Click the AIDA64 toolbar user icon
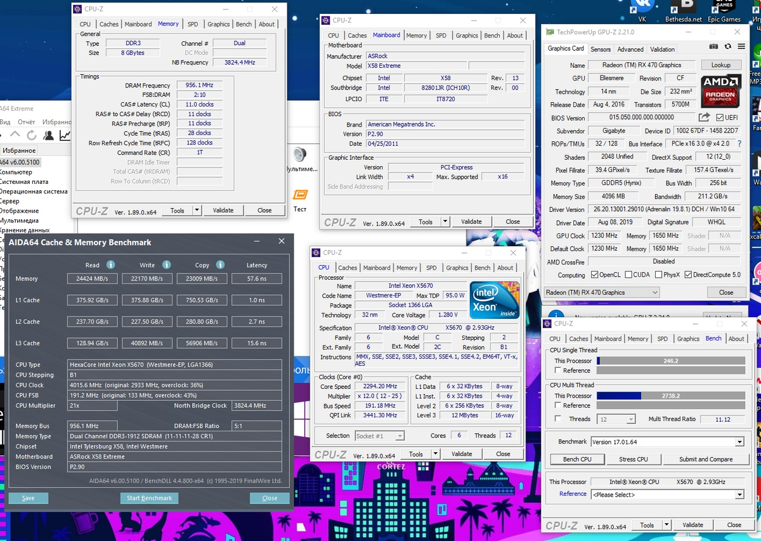761x541 pixels. pyautogui.click(x=49, y=135)
